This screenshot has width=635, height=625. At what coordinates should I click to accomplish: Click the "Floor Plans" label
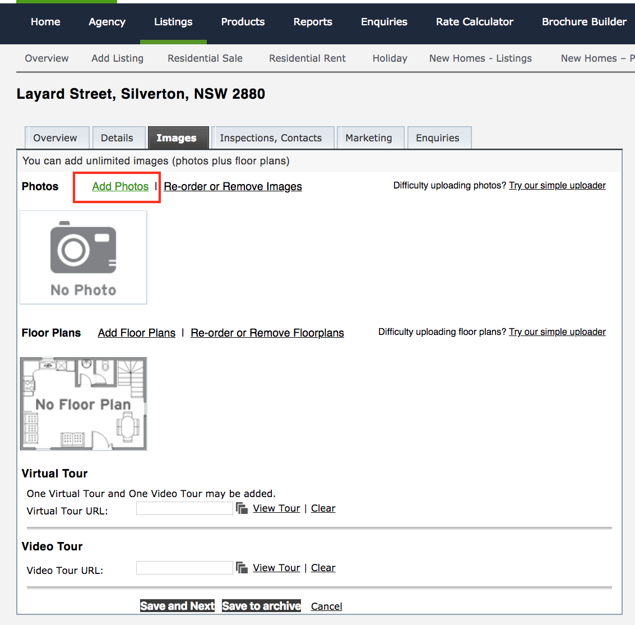[51, 333]
